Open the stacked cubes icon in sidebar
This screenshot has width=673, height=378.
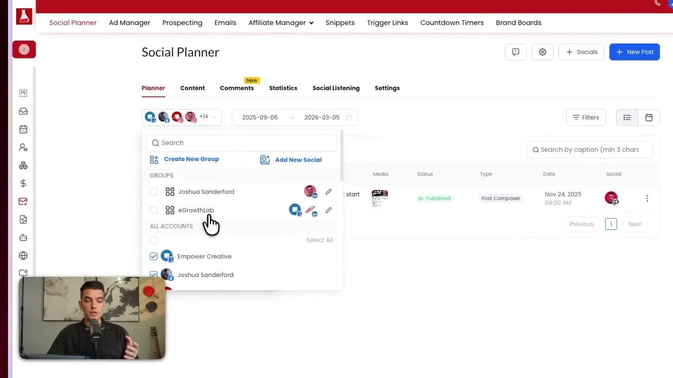[23, 165]
